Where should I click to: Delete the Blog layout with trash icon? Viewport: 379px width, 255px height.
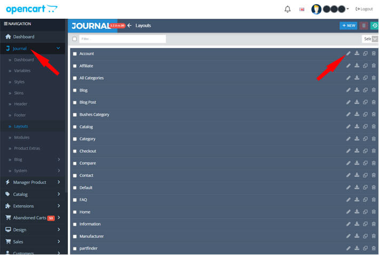tap(374, 90)
